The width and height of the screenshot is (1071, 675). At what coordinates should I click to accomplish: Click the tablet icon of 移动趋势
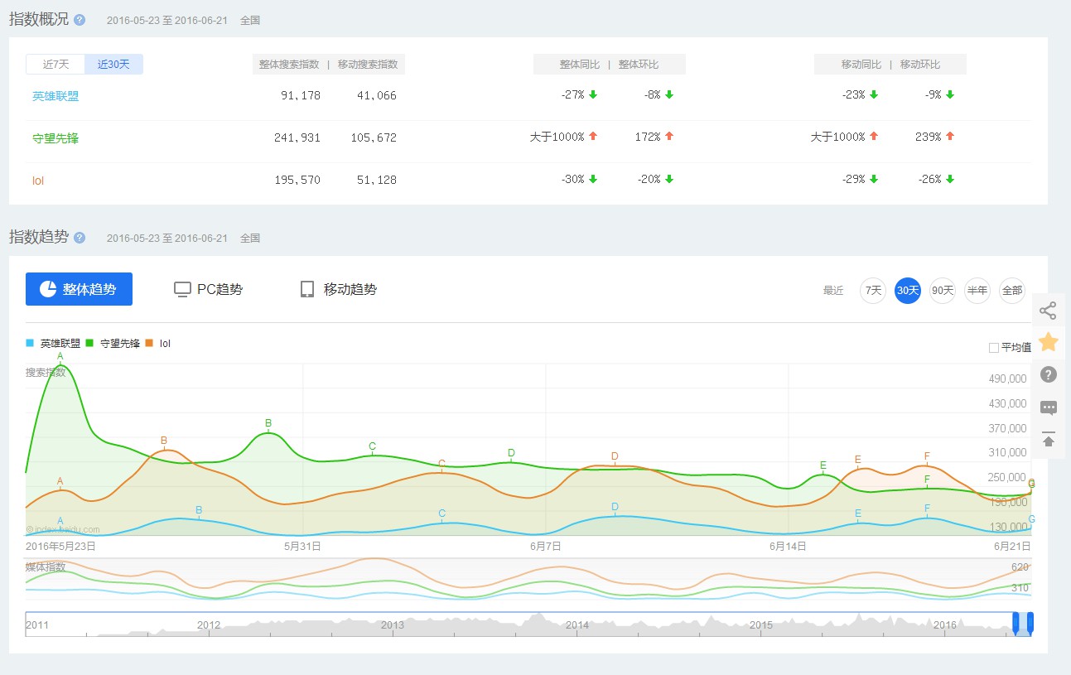pyautogui.click(x=307, y=289)
